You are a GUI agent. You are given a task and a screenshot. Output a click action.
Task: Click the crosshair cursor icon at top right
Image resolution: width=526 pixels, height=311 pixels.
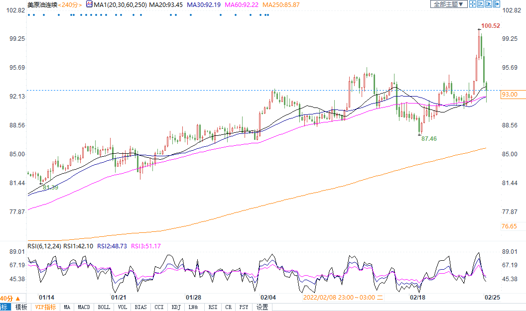(x=473, y=4)
